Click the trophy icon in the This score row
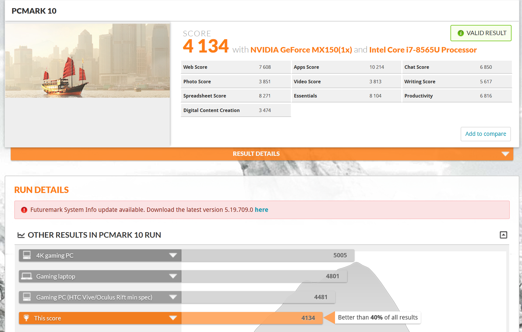 click(x=26, y=318)
